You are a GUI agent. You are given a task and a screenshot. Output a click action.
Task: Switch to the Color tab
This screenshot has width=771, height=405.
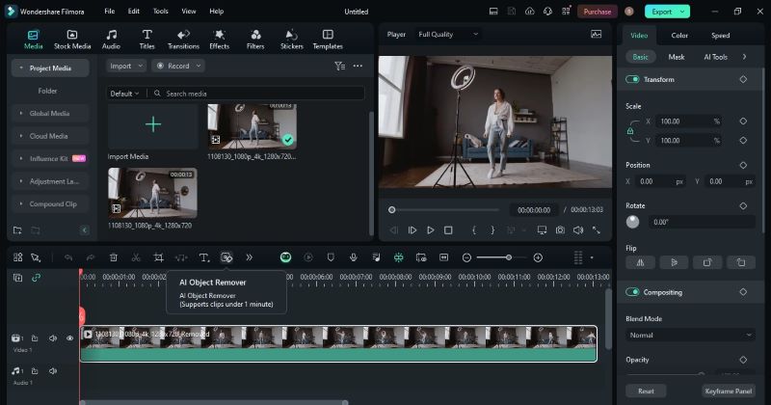[679, 36]
